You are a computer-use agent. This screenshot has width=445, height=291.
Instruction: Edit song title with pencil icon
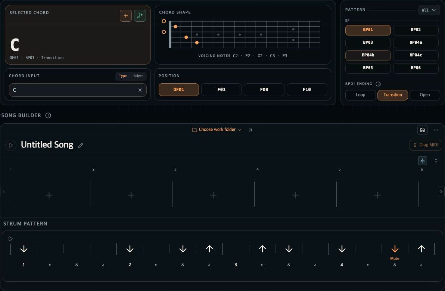(81, 145)
